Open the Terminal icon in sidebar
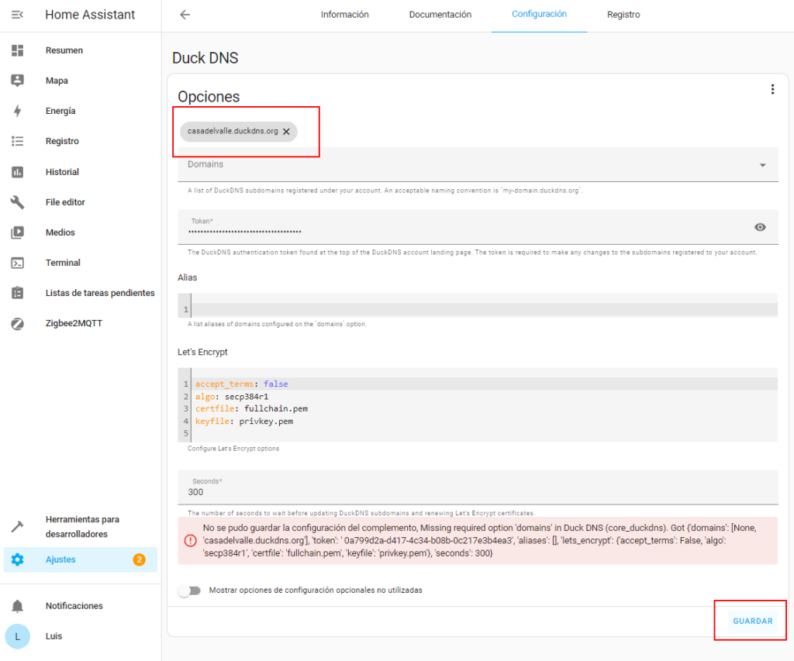 17,263
